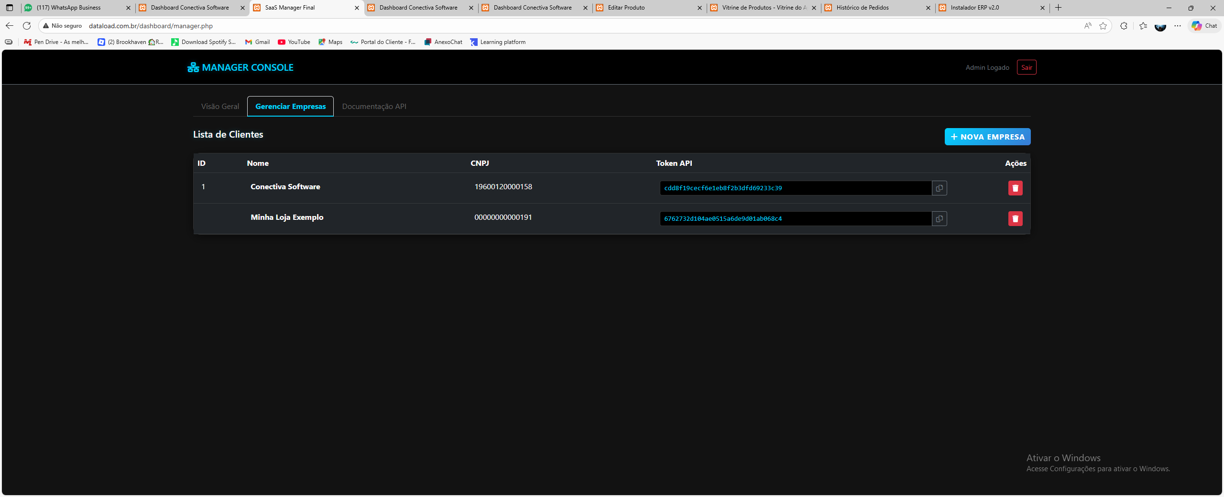Select the Gerenciar Empresas tab

[290, 107]
